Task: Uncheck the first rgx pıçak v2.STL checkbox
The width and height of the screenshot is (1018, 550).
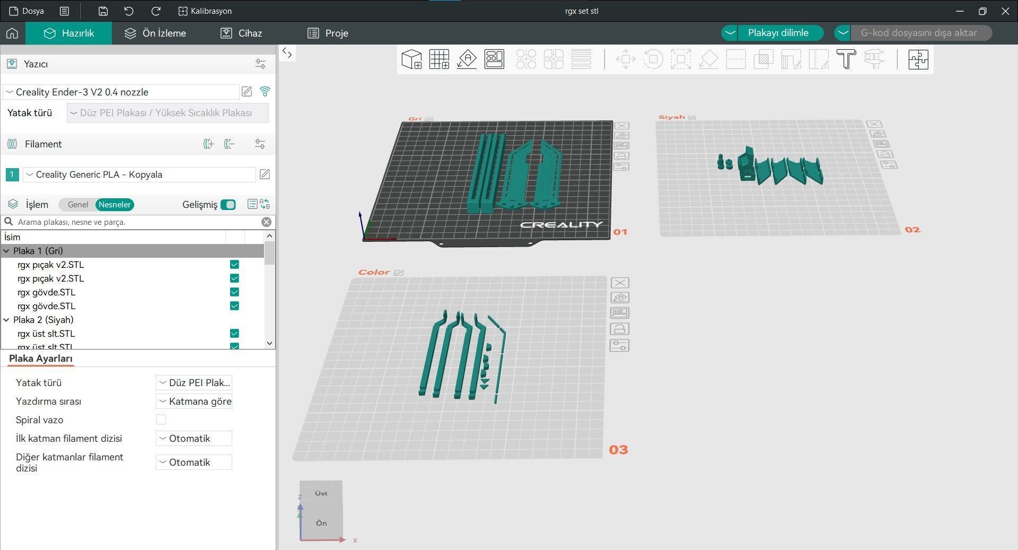Action: 234,265
